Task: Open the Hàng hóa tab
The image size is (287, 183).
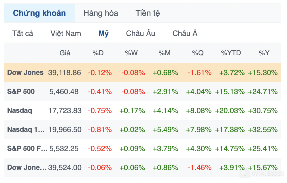Action: pos(101,13)
